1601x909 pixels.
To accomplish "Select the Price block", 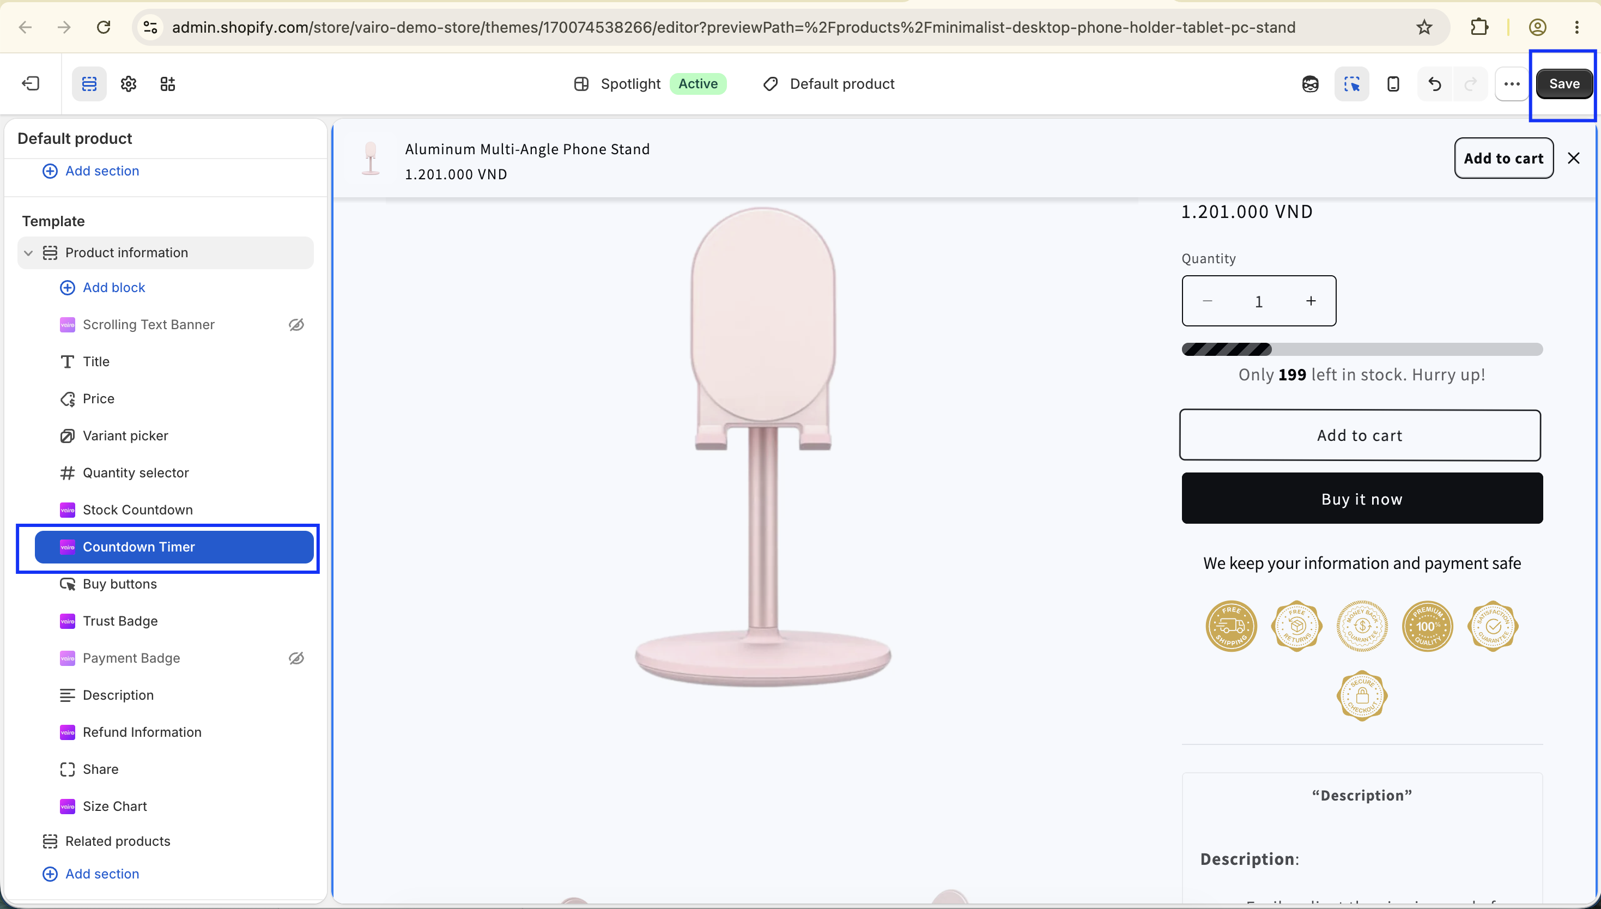I will tap(175, 399).
